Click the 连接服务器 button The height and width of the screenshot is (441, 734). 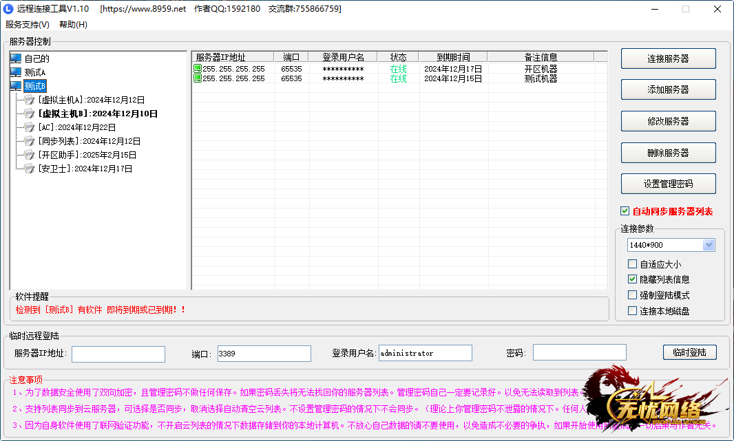coord(668,58)
